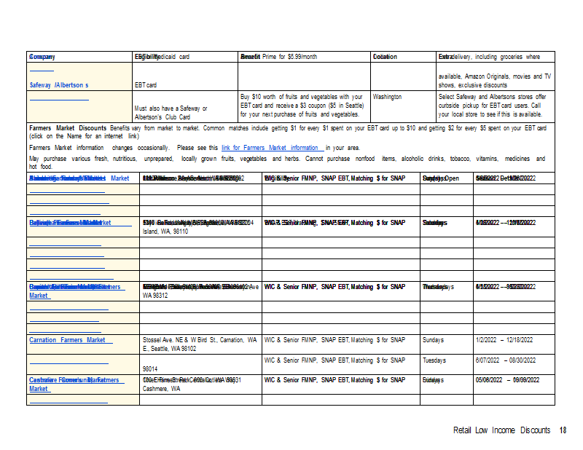Select the 'Washington' location cell
583x450 pixels.
pyautogui.click(x=387, y=97)
